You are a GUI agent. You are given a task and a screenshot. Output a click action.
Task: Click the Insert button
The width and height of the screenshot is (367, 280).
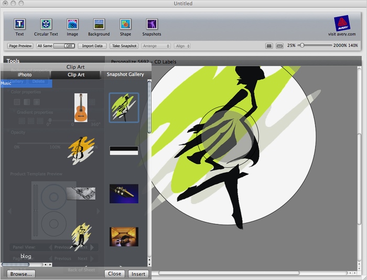point(138,274)
